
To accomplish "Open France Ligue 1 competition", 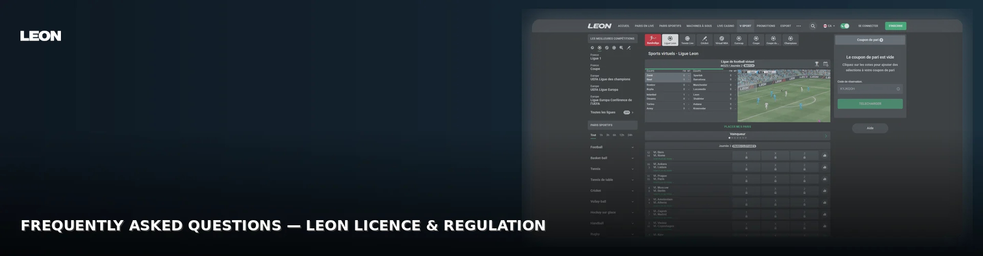I will [x=596, y=57].
